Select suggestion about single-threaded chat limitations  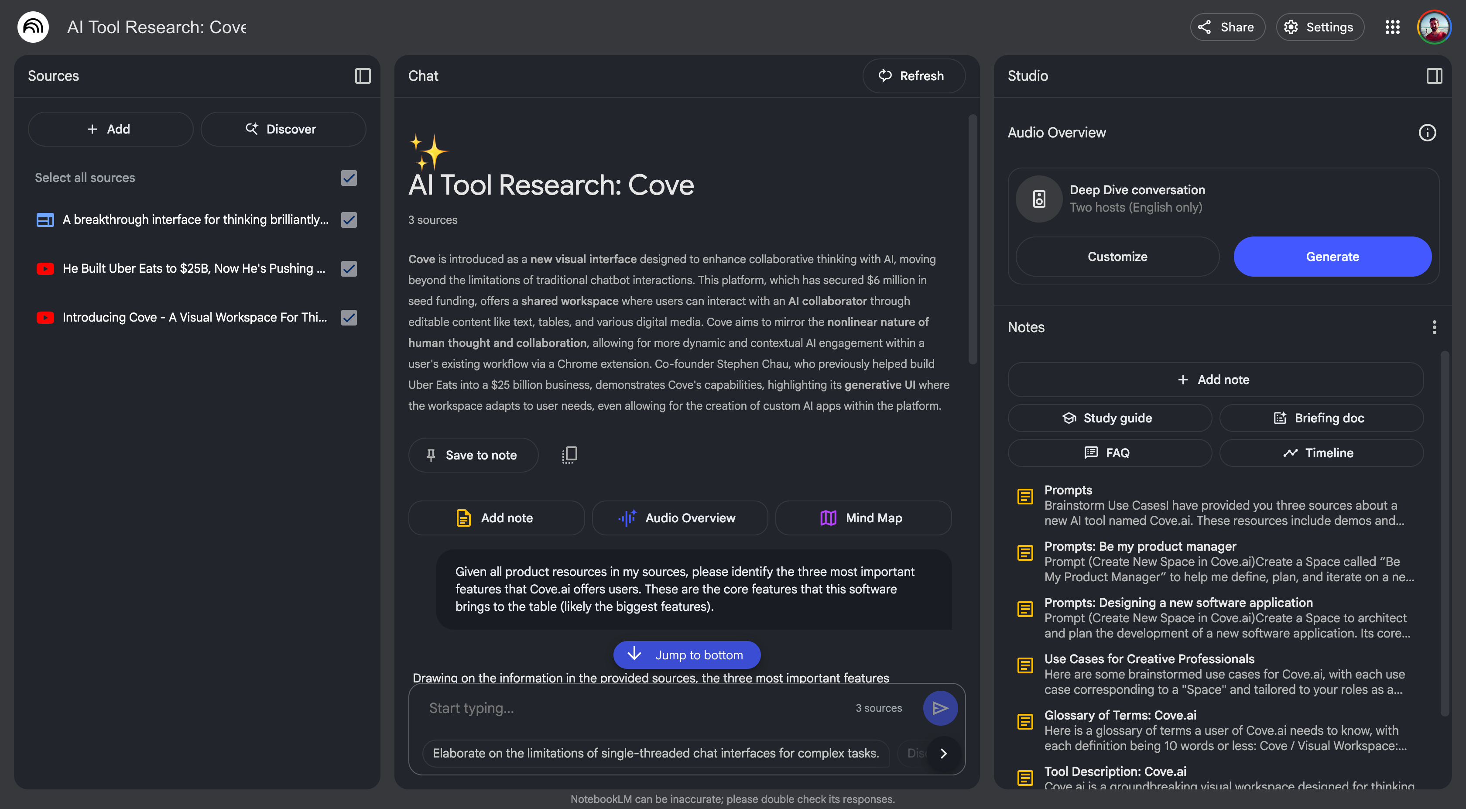coord(656,754)
